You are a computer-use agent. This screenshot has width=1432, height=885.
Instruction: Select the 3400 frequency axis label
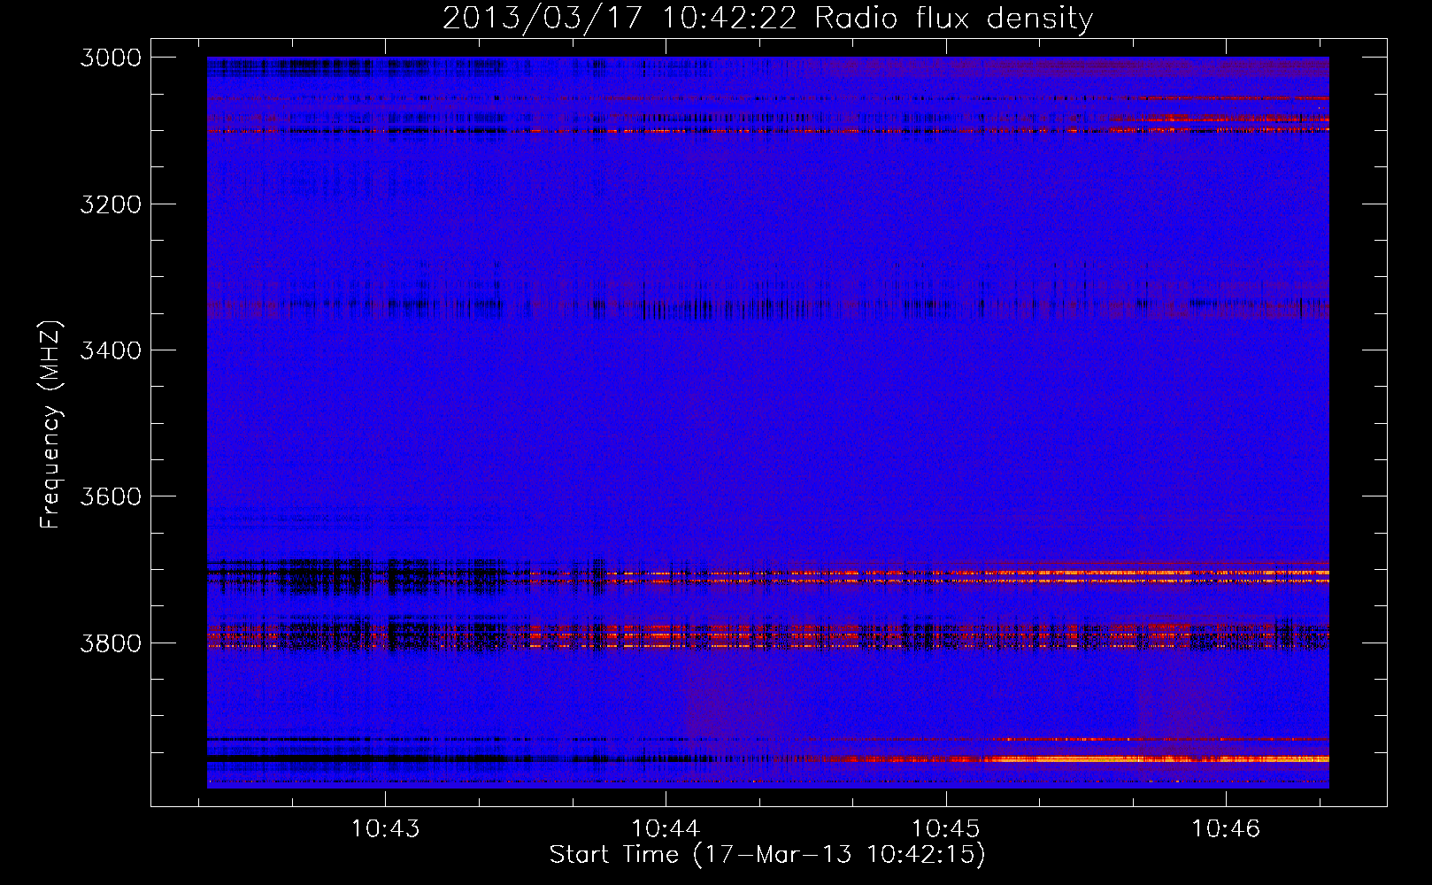point(111,350)
